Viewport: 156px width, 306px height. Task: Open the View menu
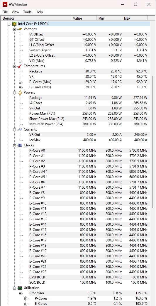(16, 12)
